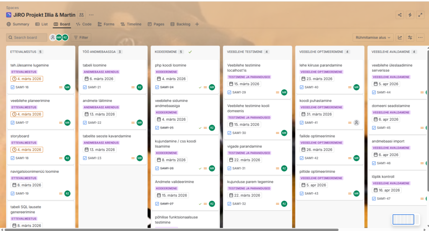The width and height of the screenshot is (429, 231).
Task: Open the more options menu beside project title
Action: pos(91,15)
